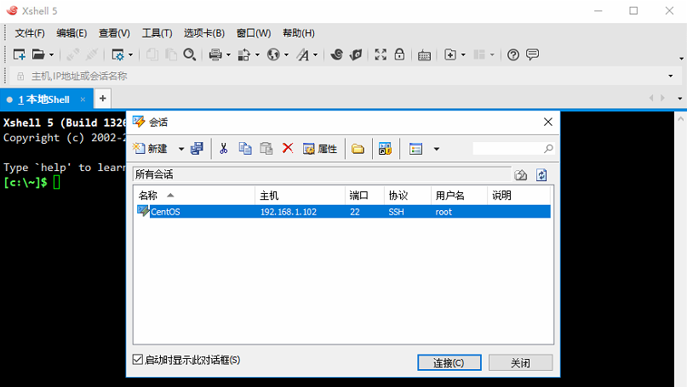Click the 关闭 button in dialog

point(520,362)
